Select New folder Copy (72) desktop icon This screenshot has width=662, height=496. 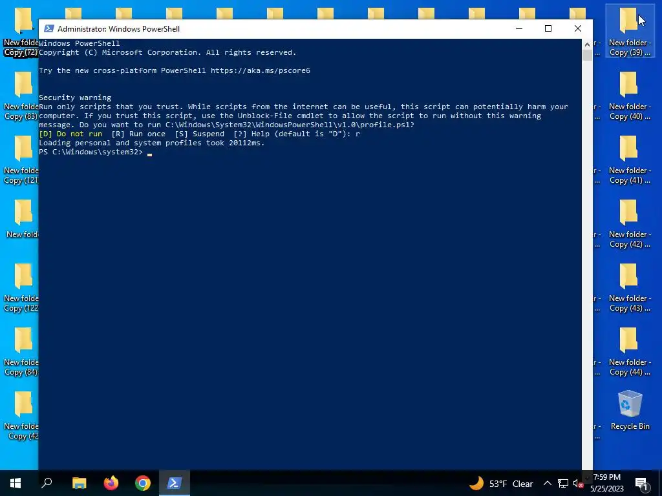point(20,32)
